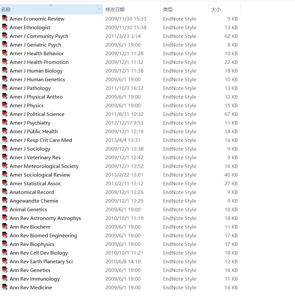295x296 pixels.
Task: Click the 27 KB size value
Action: pyautogui.click(x=231, y=184)
